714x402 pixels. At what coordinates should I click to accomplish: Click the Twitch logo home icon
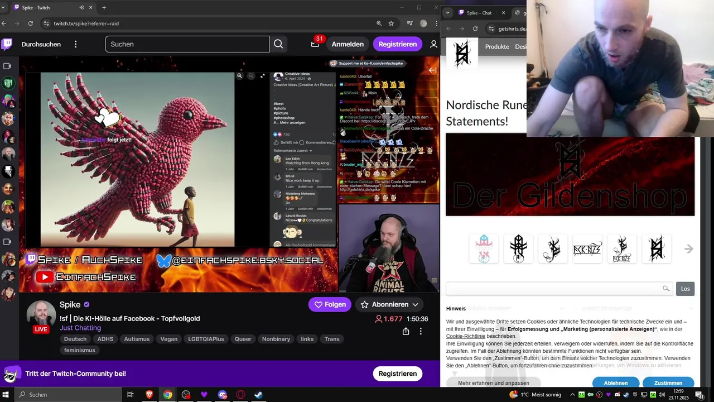[x=7, y=44]
